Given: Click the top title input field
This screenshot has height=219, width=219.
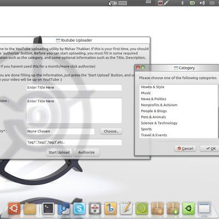Looking at the screenshot, I should tap(74, 88).
